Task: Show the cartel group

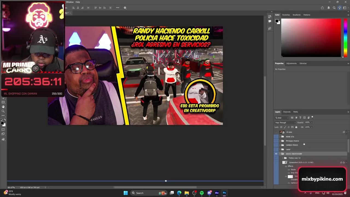Action: tap(276, 149)
